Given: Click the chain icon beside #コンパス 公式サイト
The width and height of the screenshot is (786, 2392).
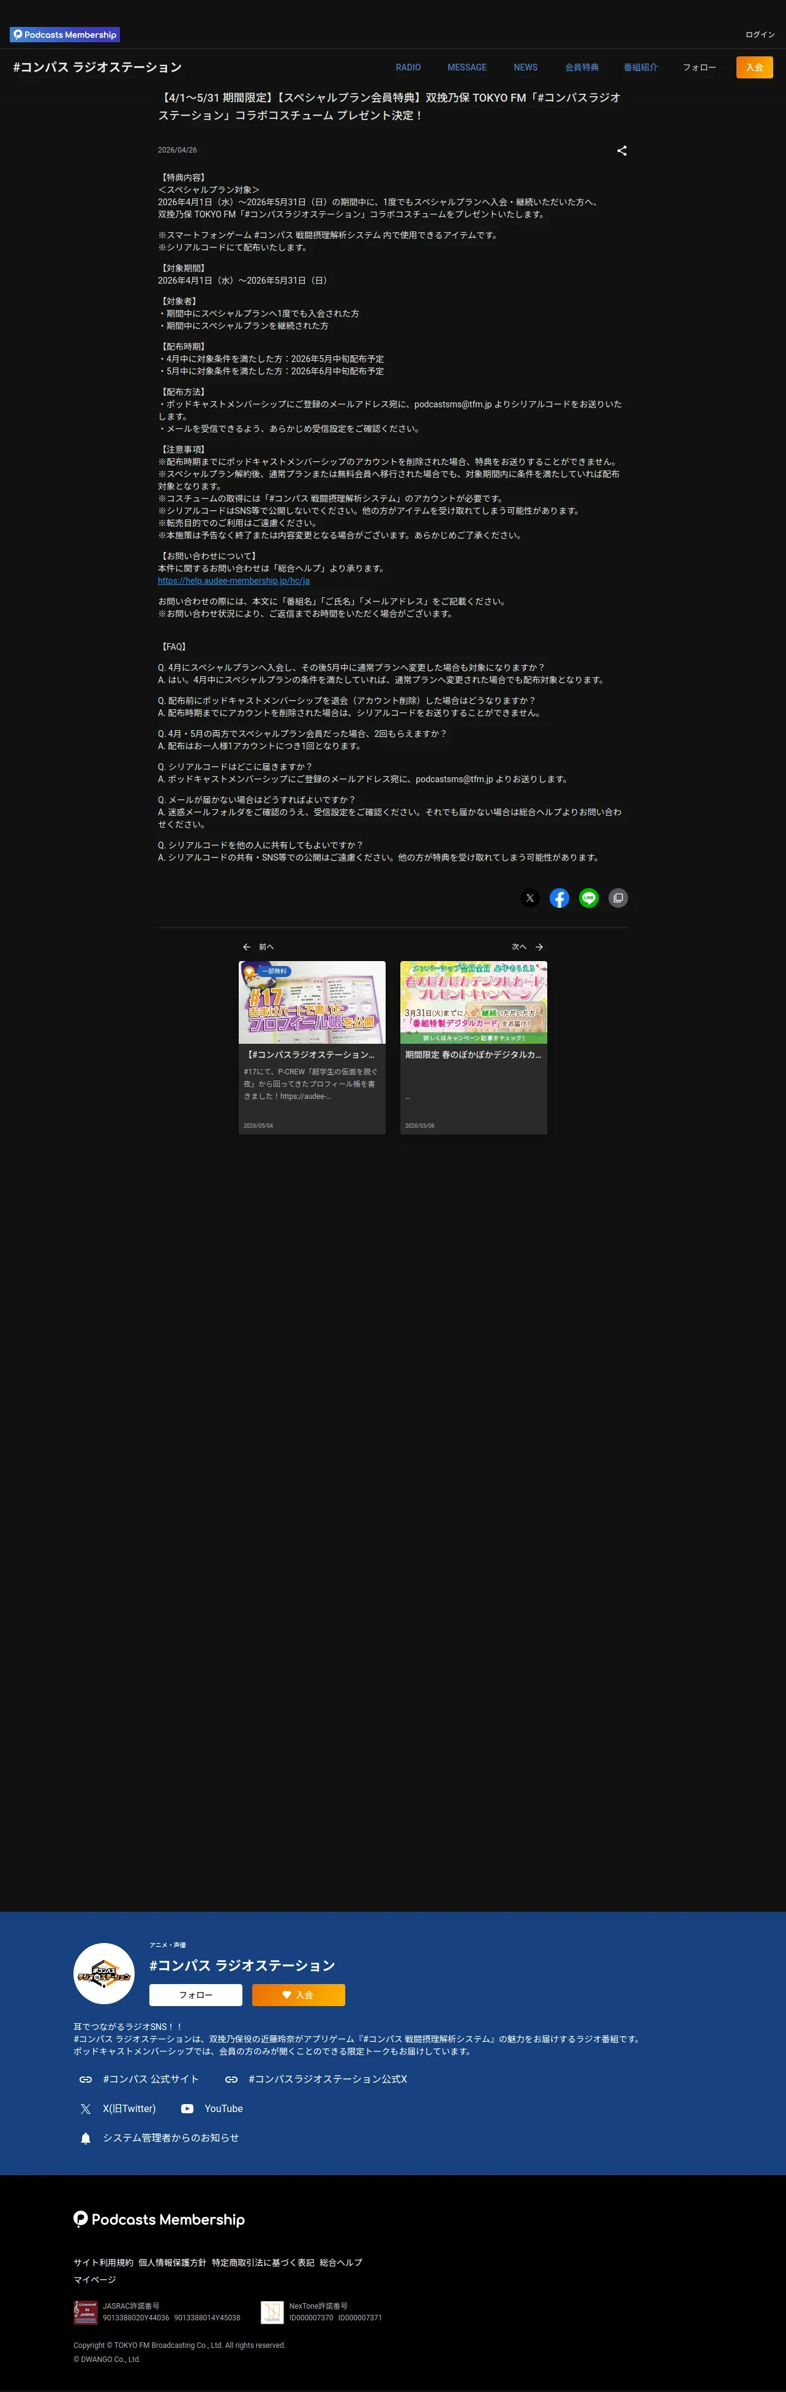Looking at the screenshot, I should click(85, 2079).
